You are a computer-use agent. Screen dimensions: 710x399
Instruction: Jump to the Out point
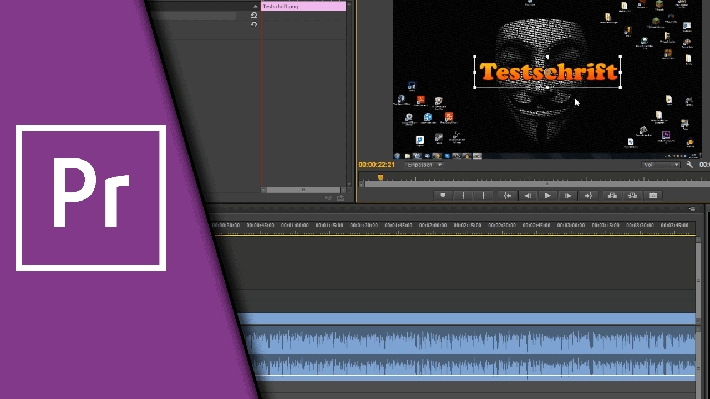[589, 196]
